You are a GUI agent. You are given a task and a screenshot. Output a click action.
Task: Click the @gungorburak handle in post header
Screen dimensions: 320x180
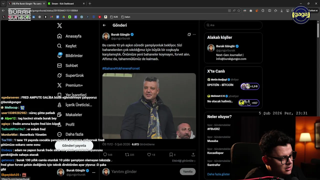(x=120, y=38)
